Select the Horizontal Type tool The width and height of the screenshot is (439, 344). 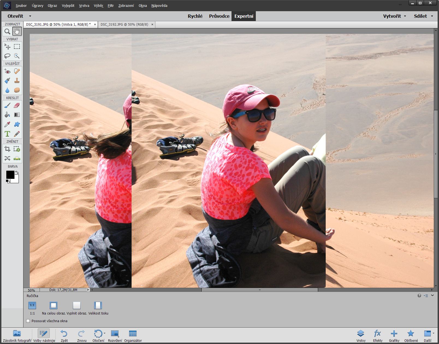(7, 134)
